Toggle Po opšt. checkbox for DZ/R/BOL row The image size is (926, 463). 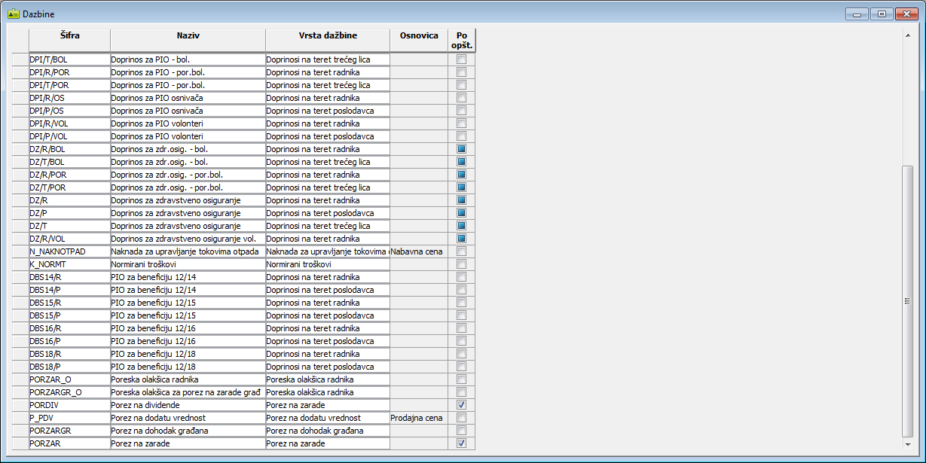tap(461, 149)
